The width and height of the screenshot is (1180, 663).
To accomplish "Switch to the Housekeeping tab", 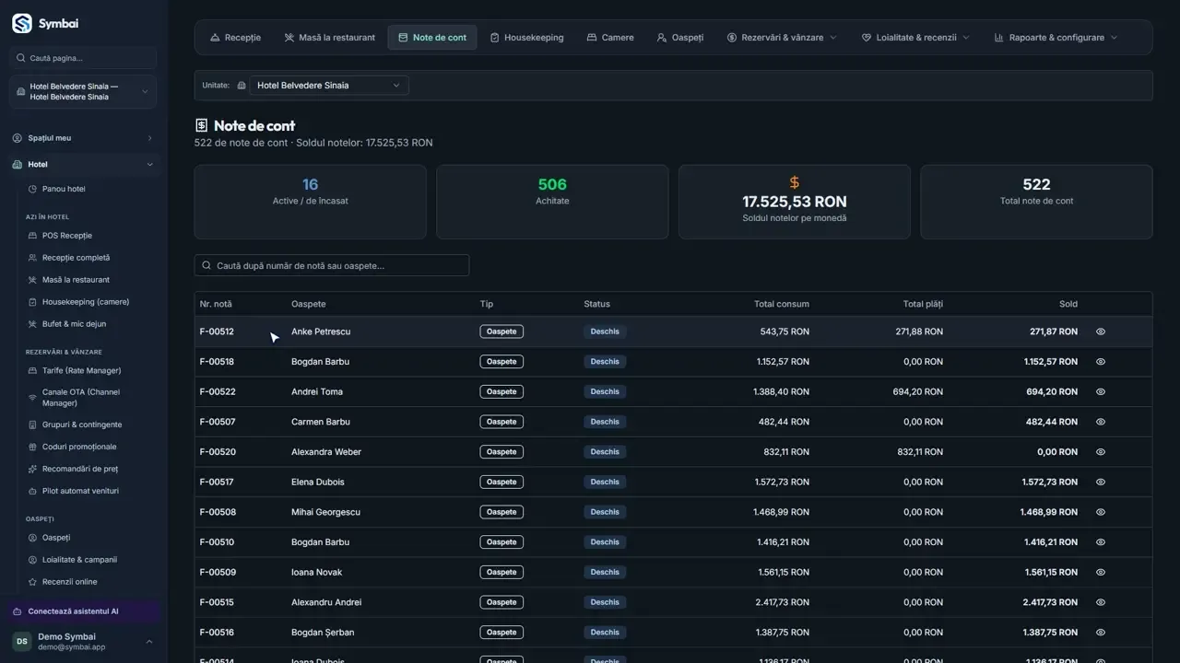I will [526, 38].
